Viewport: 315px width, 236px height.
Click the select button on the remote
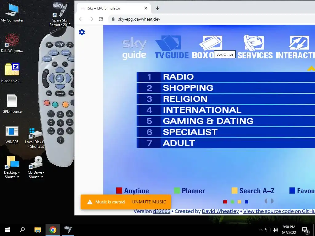(60, 78)
